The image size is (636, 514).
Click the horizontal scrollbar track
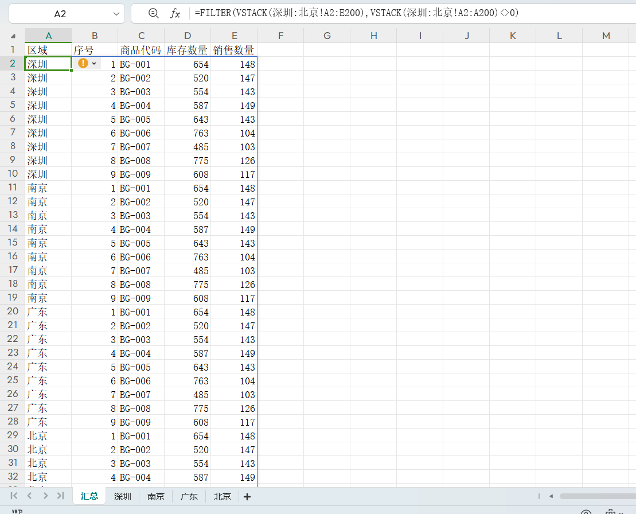598,496
